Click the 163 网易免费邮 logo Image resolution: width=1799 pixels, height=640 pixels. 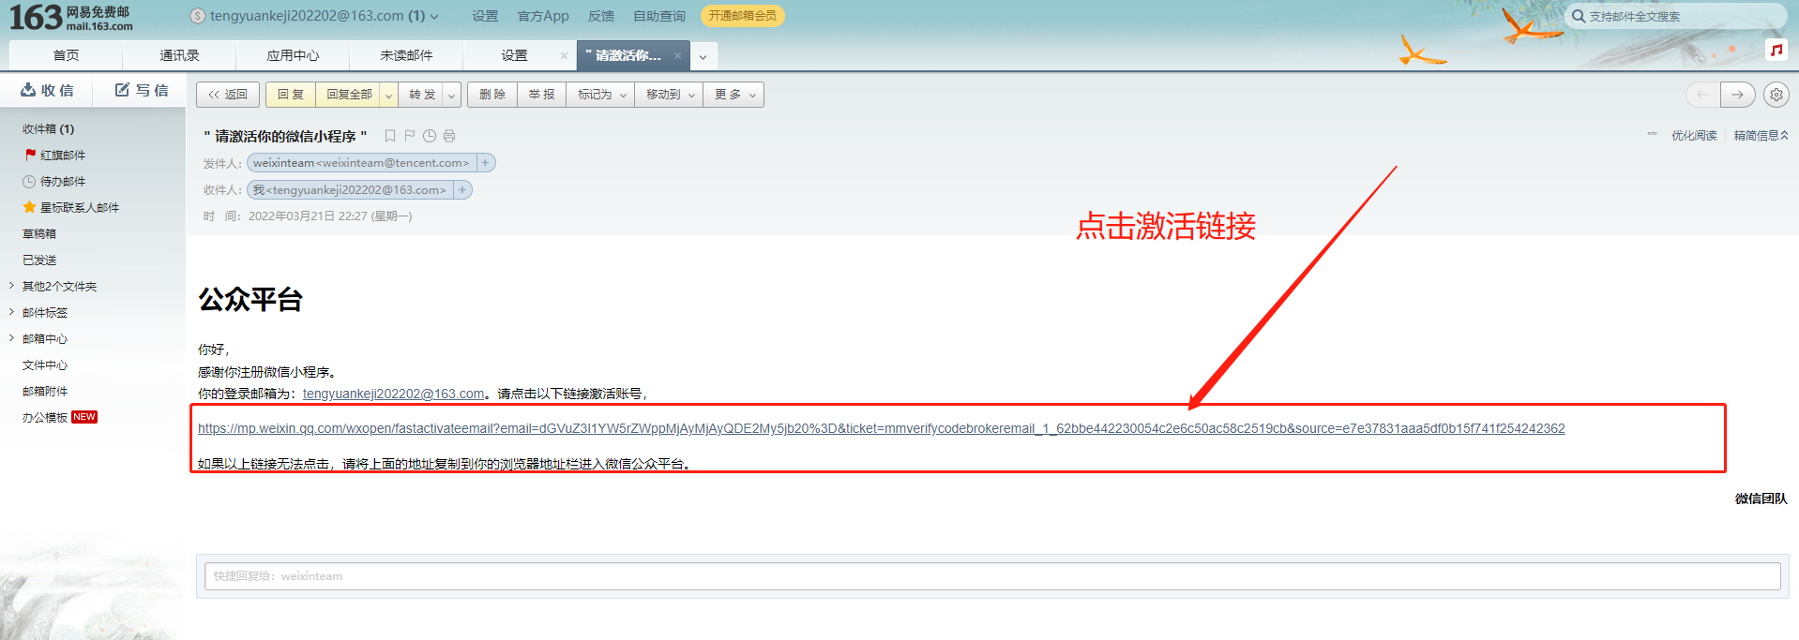click(x=71, y=18)
